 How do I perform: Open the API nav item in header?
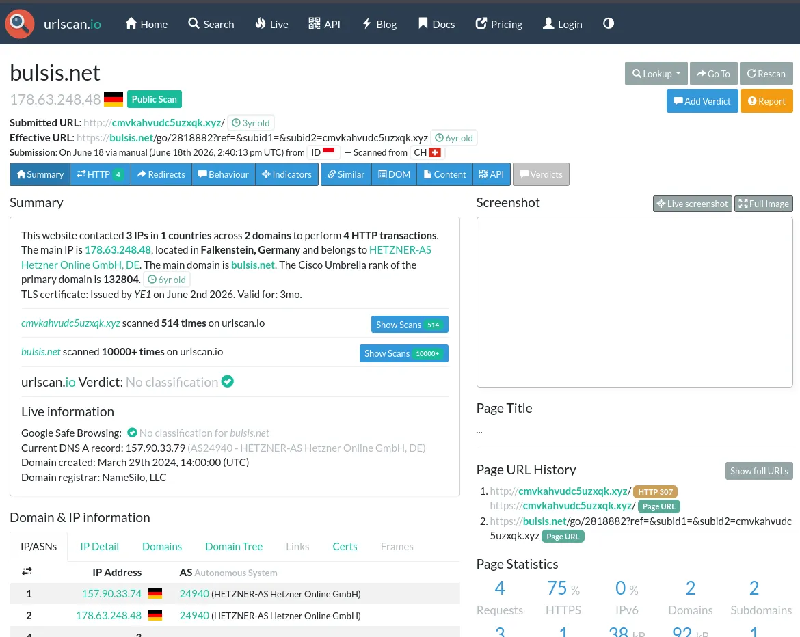click(x=325, y=24)
